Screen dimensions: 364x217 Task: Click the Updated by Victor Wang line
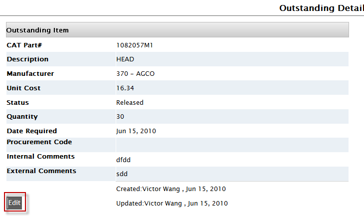172,204
